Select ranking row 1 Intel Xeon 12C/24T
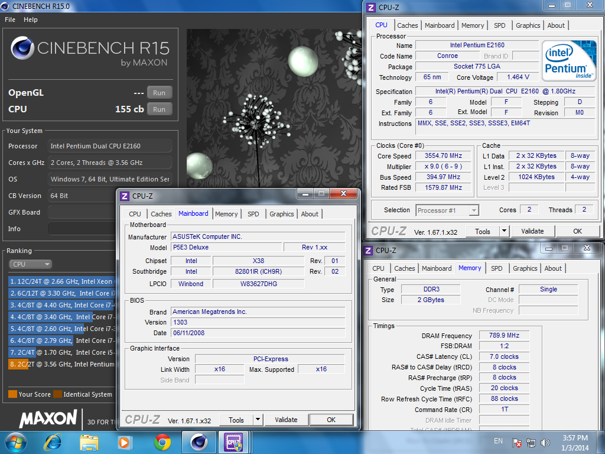605x454 pixels. [x=61, y=281]
